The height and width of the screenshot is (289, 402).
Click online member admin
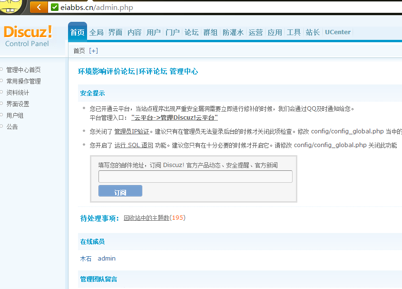107,259
